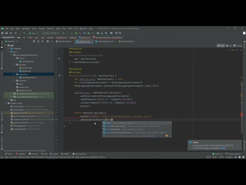Switch editor to Split view
The width and height of the screenshot is (246, 185).
click(229, 46)
